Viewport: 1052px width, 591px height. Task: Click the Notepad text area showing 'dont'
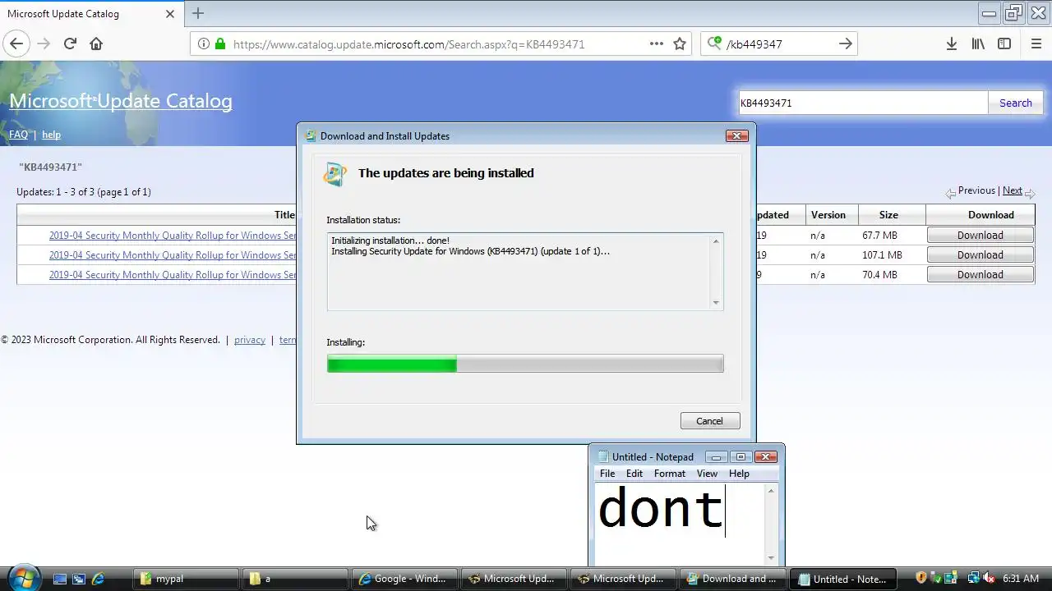[x=679, y=523]
